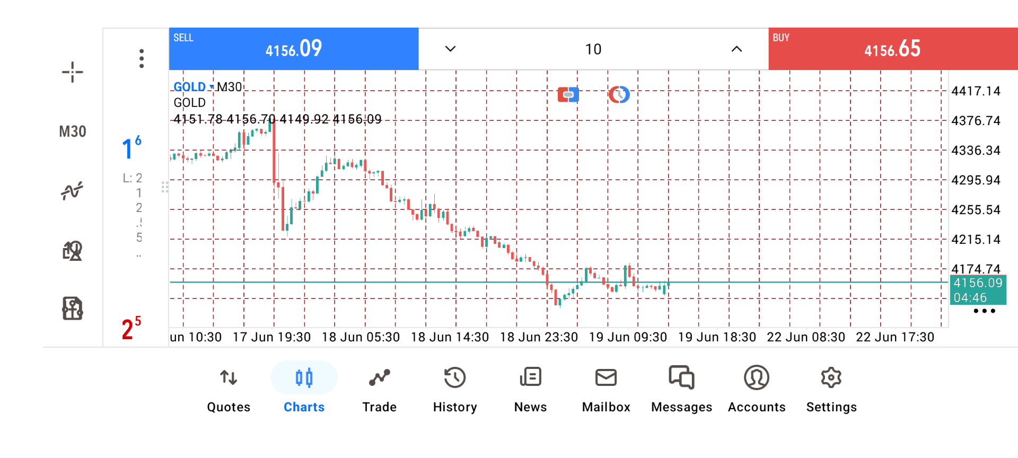Viewport: 1018px width, 458px height.
Task: Open the chart objects shapes icon
Action: tap(72, 250)
